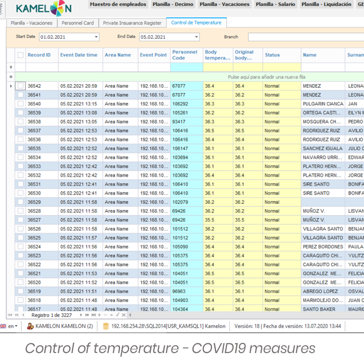Jump to next page of records
The width and height of the screenshot is (364, 364).
[87, 315]
